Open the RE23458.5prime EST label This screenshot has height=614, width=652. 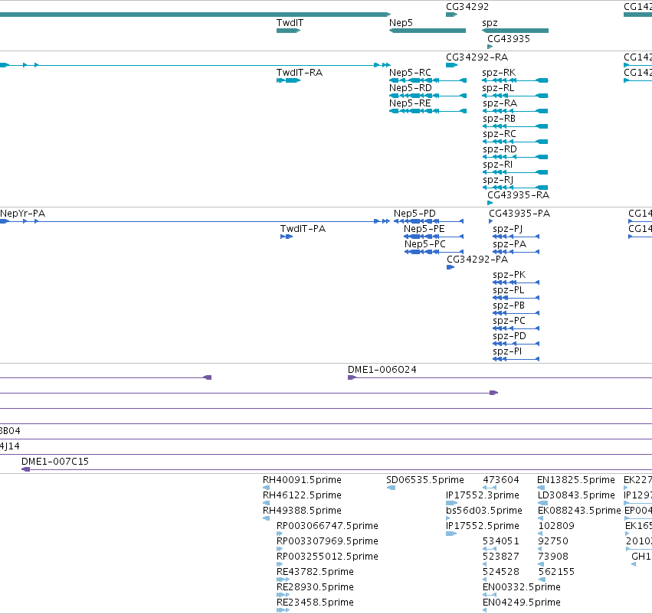coord(315,602)
